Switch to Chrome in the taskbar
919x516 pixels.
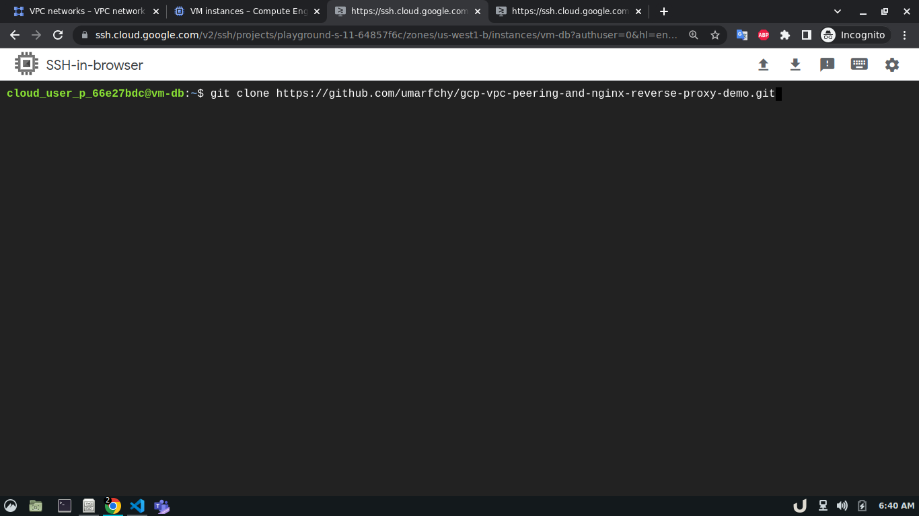point(112,506)
